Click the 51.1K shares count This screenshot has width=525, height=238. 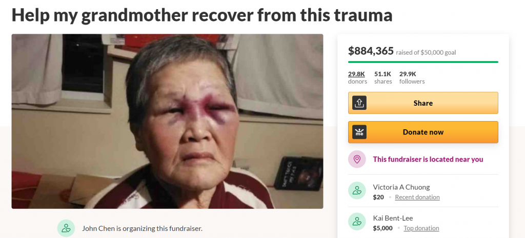pyautogui.click(x=383, y=78)
